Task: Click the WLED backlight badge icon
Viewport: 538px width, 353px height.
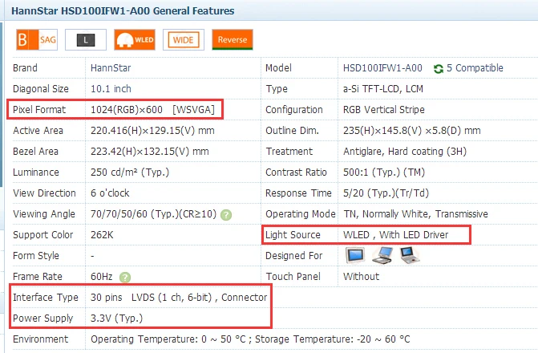Action: pos(135,40)
